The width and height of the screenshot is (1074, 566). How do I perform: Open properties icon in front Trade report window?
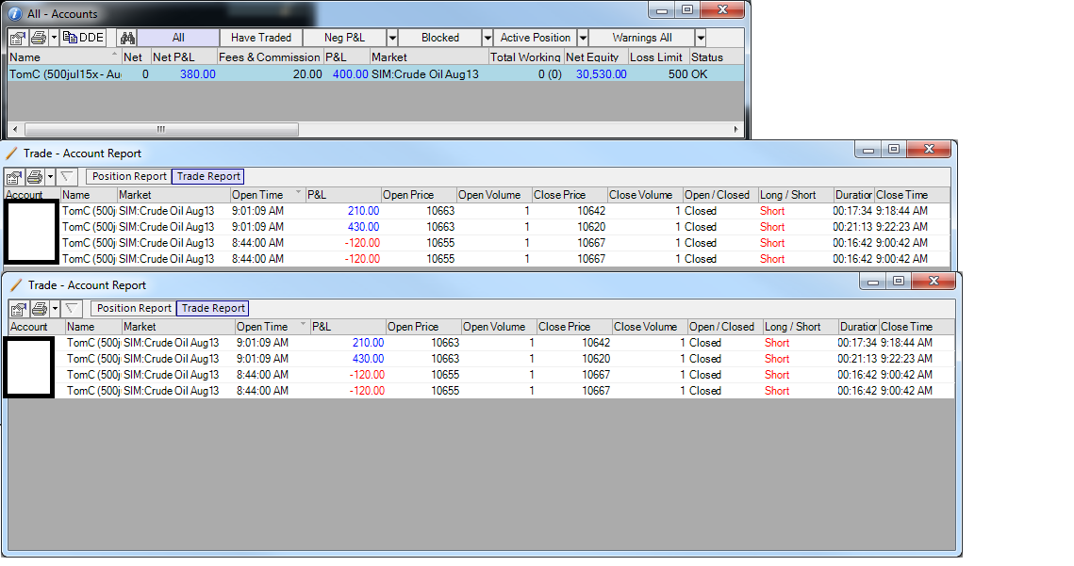(19, 309)
